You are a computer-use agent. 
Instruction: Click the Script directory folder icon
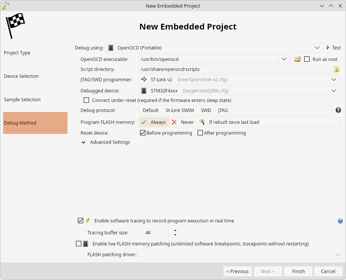point(336,69)
